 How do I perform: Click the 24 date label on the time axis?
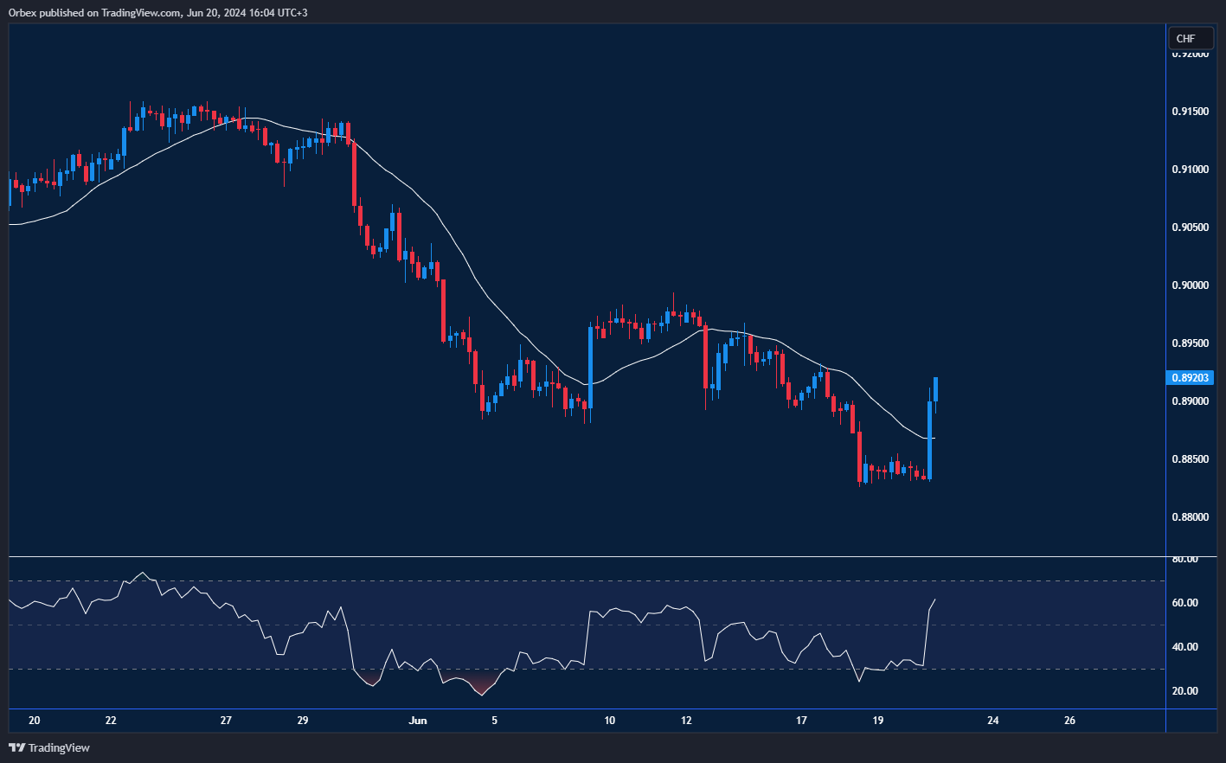[992, 721]
